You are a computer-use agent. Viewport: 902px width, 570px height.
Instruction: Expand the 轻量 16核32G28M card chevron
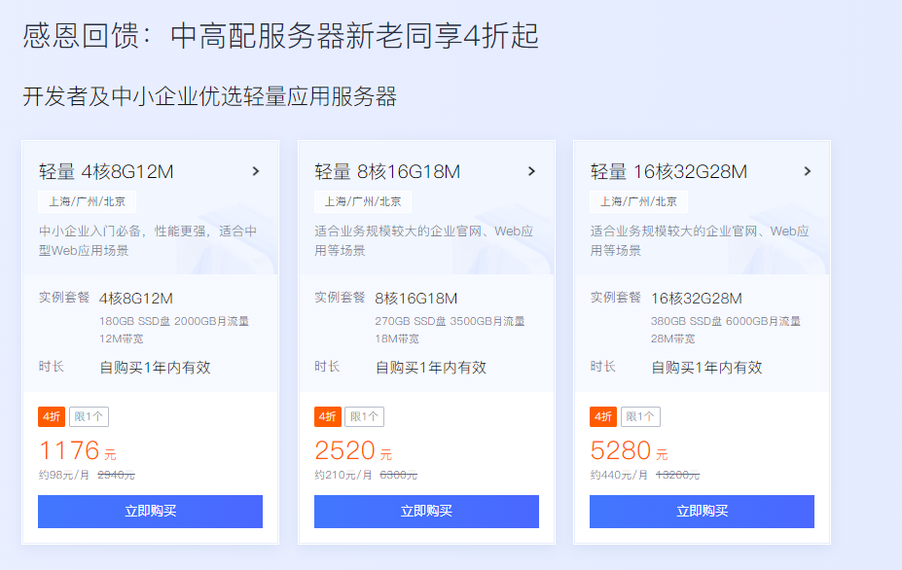tap(808, 171)
